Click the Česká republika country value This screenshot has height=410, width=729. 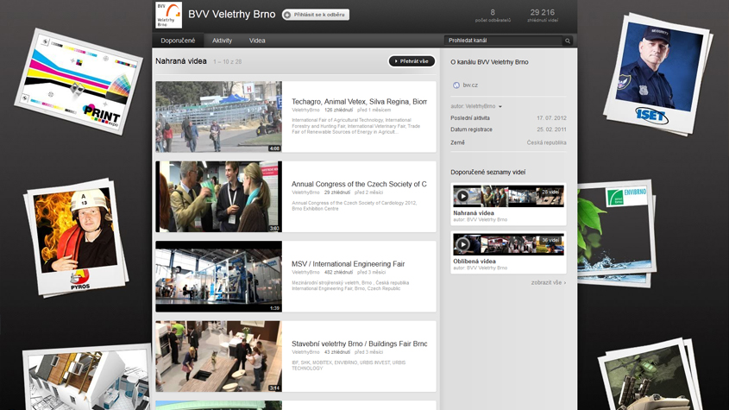(x=546, y=143)
